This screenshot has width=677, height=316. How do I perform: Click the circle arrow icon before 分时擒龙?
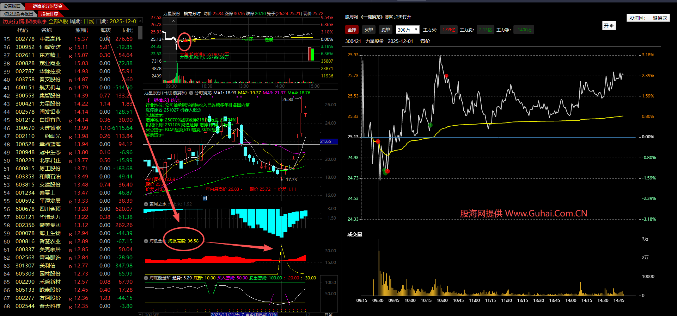point(191,93)
